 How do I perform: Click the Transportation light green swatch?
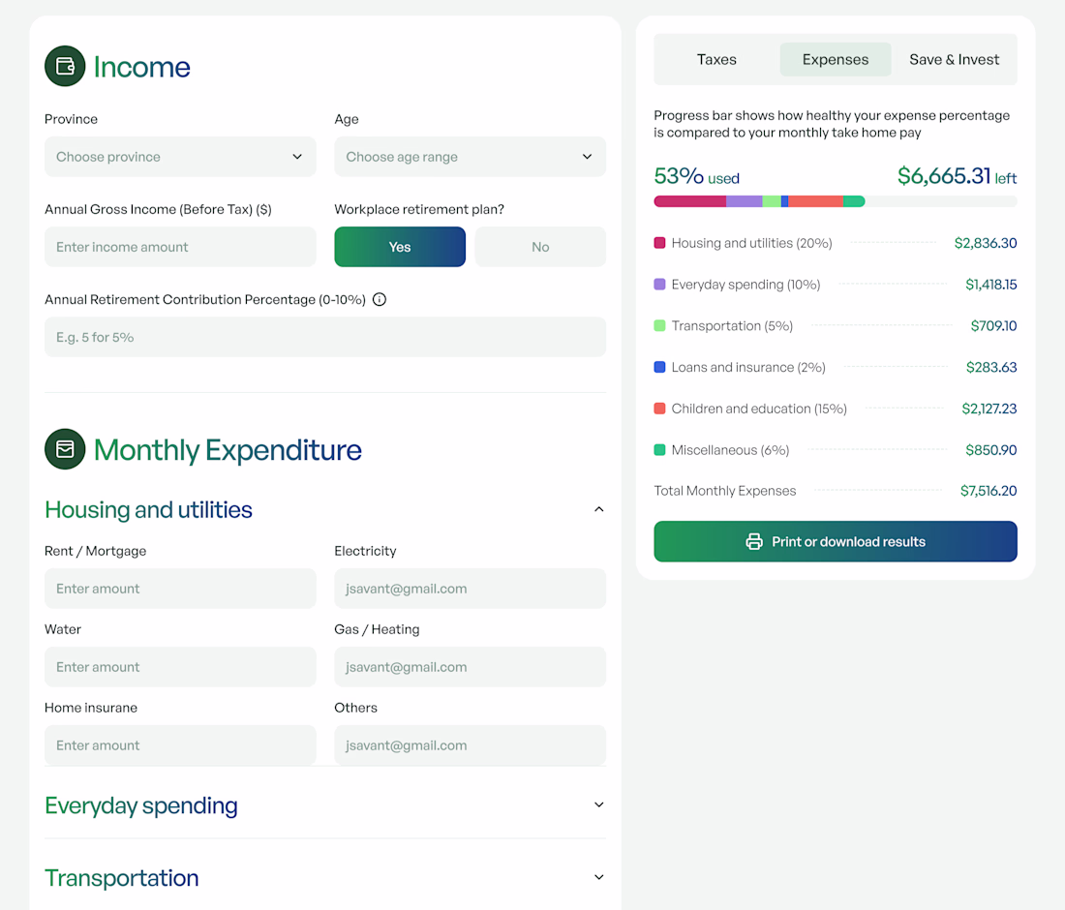659,325
